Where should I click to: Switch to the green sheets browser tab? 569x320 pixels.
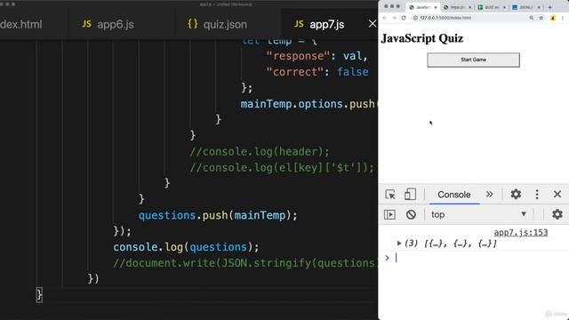coord(492,7)
